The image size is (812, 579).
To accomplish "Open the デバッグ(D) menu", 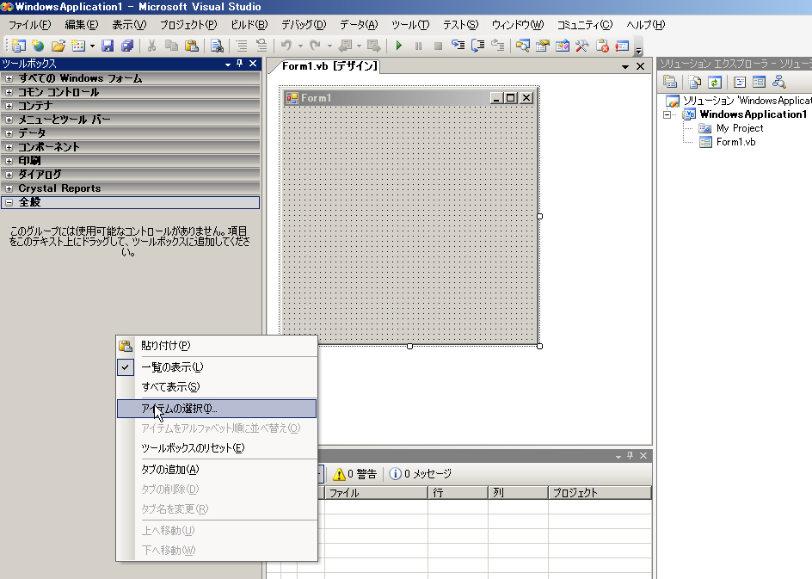I will tap(304, 25).
